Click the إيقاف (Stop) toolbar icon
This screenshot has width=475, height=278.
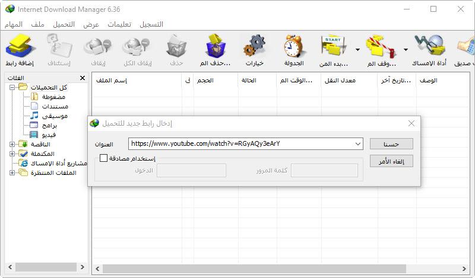click(98, 47)
